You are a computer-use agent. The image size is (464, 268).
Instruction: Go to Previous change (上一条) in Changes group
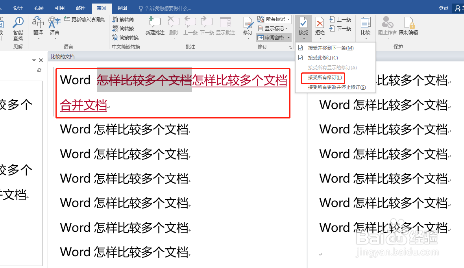pos(340,20)
